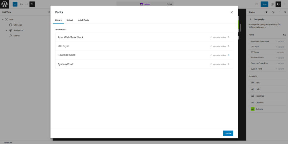This screenshot has height=144, width=288.
Task: Toggle the List View toolbar icon
Action: pos(32,4)
